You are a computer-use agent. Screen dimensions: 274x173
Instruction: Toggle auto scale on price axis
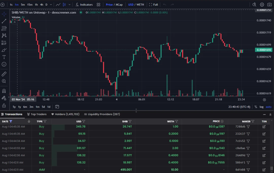coord(268,107)
